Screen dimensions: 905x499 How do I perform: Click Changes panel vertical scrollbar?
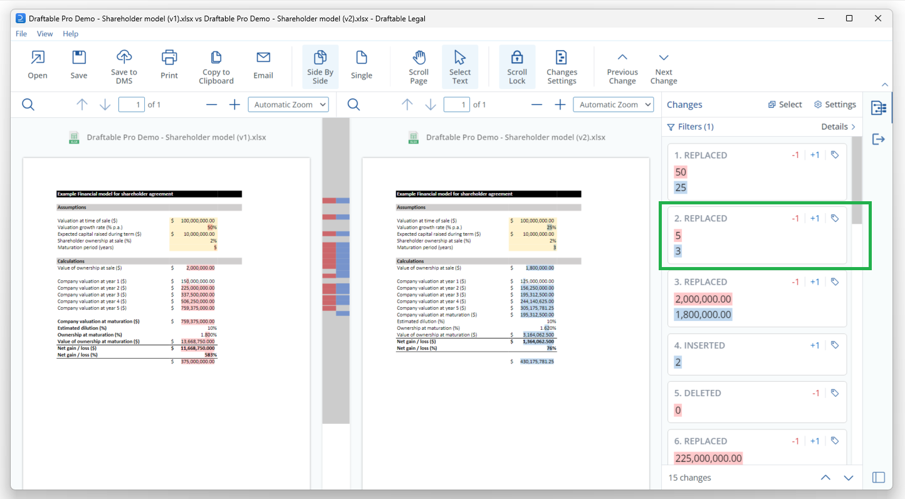(x=857, y=181)
